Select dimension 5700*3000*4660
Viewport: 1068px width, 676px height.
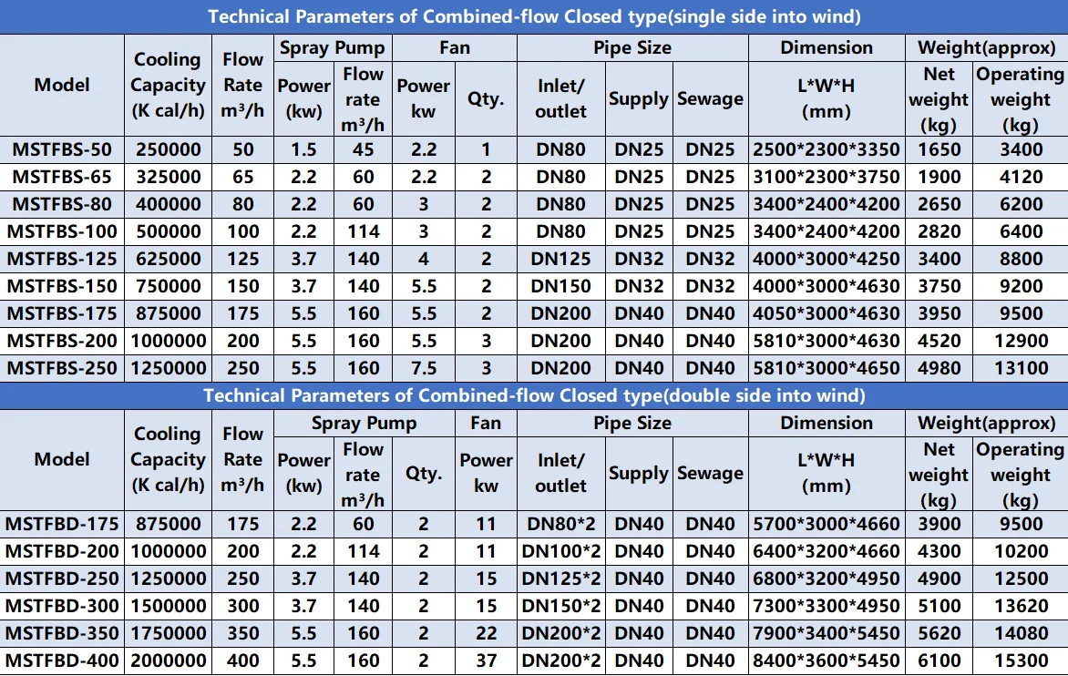coord(827,524)
